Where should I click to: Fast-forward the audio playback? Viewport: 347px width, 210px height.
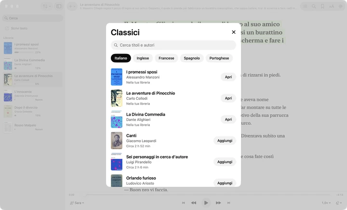218,203
